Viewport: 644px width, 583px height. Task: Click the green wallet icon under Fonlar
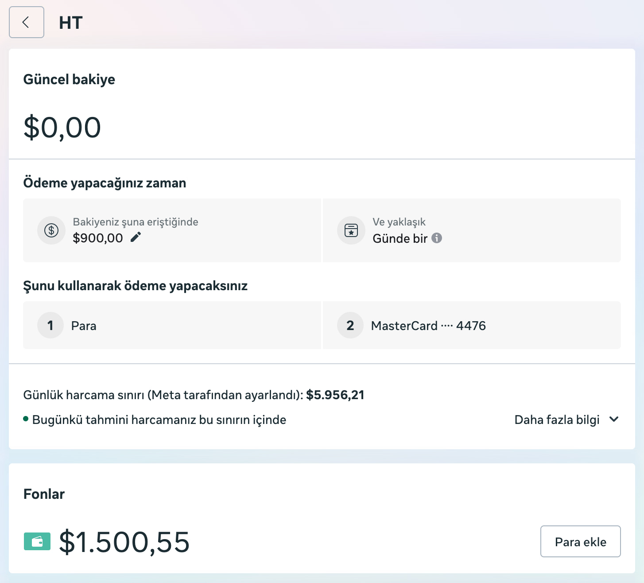(x=37, y=541)
